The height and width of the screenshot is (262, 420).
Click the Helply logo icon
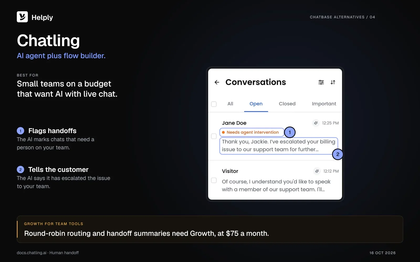coord(22,17)
